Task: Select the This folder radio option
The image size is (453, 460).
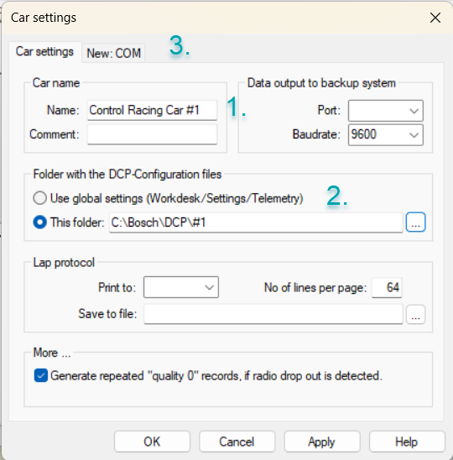Action: coord(40,222)
